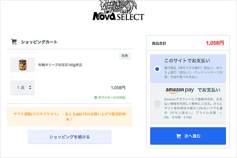Open the 1点 quantity dropdown

(23, 87)
